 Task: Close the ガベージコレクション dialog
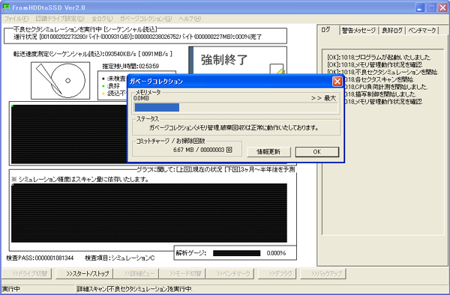coord(337,82)
